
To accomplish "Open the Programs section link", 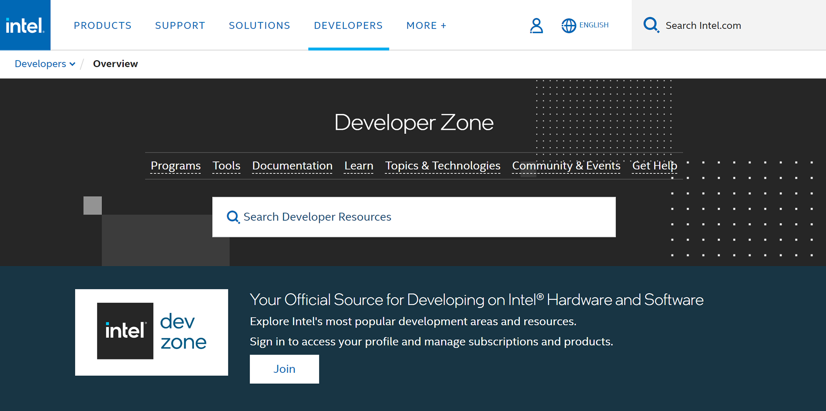I will [176, 166].
